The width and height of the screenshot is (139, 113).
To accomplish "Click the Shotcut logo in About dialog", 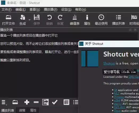I will click(x=90, y=59).
